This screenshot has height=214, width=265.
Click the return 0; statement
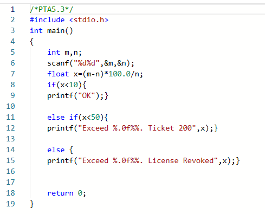point(67,193)
